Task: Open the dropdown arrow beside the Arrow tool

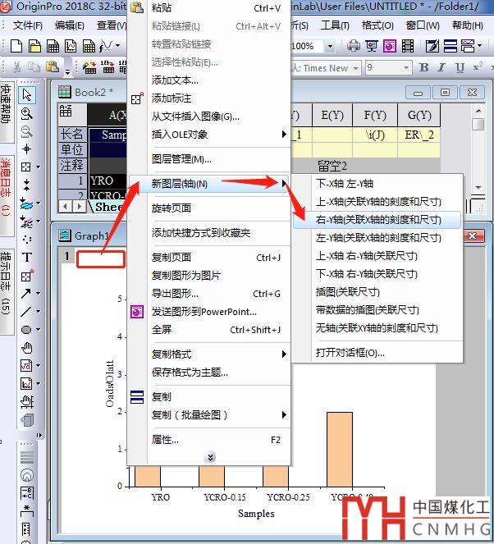Action: pyautogui.click(x=39, y=294)
